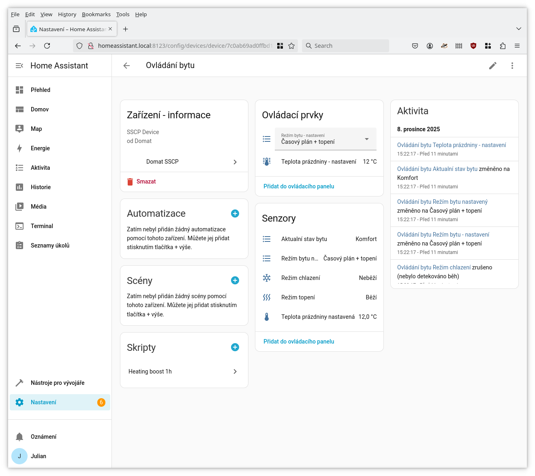Click the address bar URL
The height and width of the screenshot is (476, 535).
point(184,46)
